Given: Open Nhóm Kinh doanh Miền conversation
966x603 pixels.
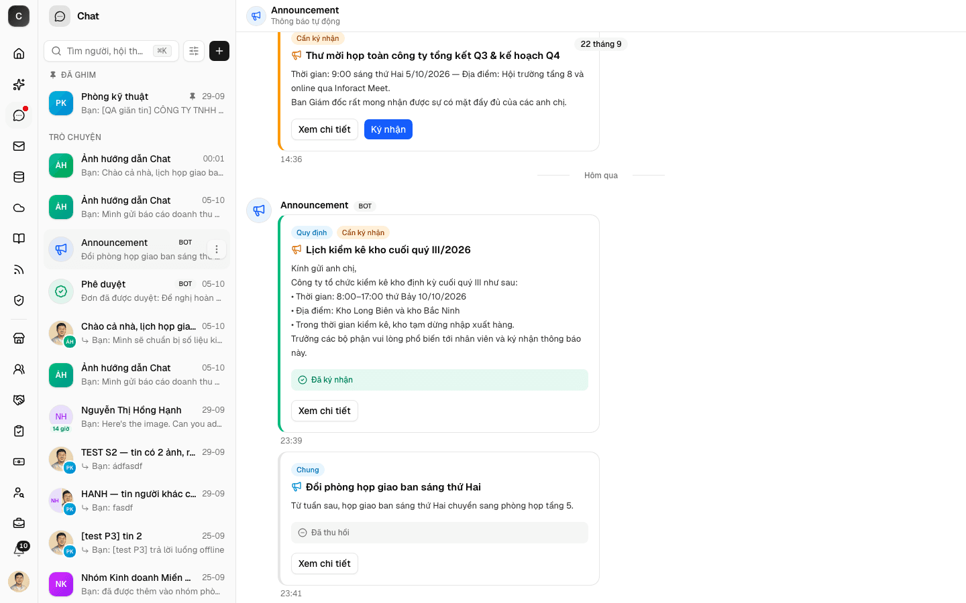Looking at the screenshot, I should coord(137,584).
